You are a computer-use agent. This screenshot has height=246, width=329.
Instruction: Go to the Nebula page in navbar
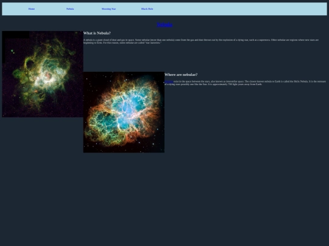pyautogui.click(x=70, y=9)
